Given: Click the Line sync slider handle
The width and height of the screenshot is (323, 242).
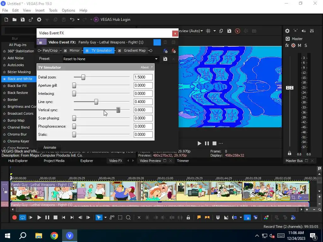Looking at the screenshot, I should tap(96, 102).
